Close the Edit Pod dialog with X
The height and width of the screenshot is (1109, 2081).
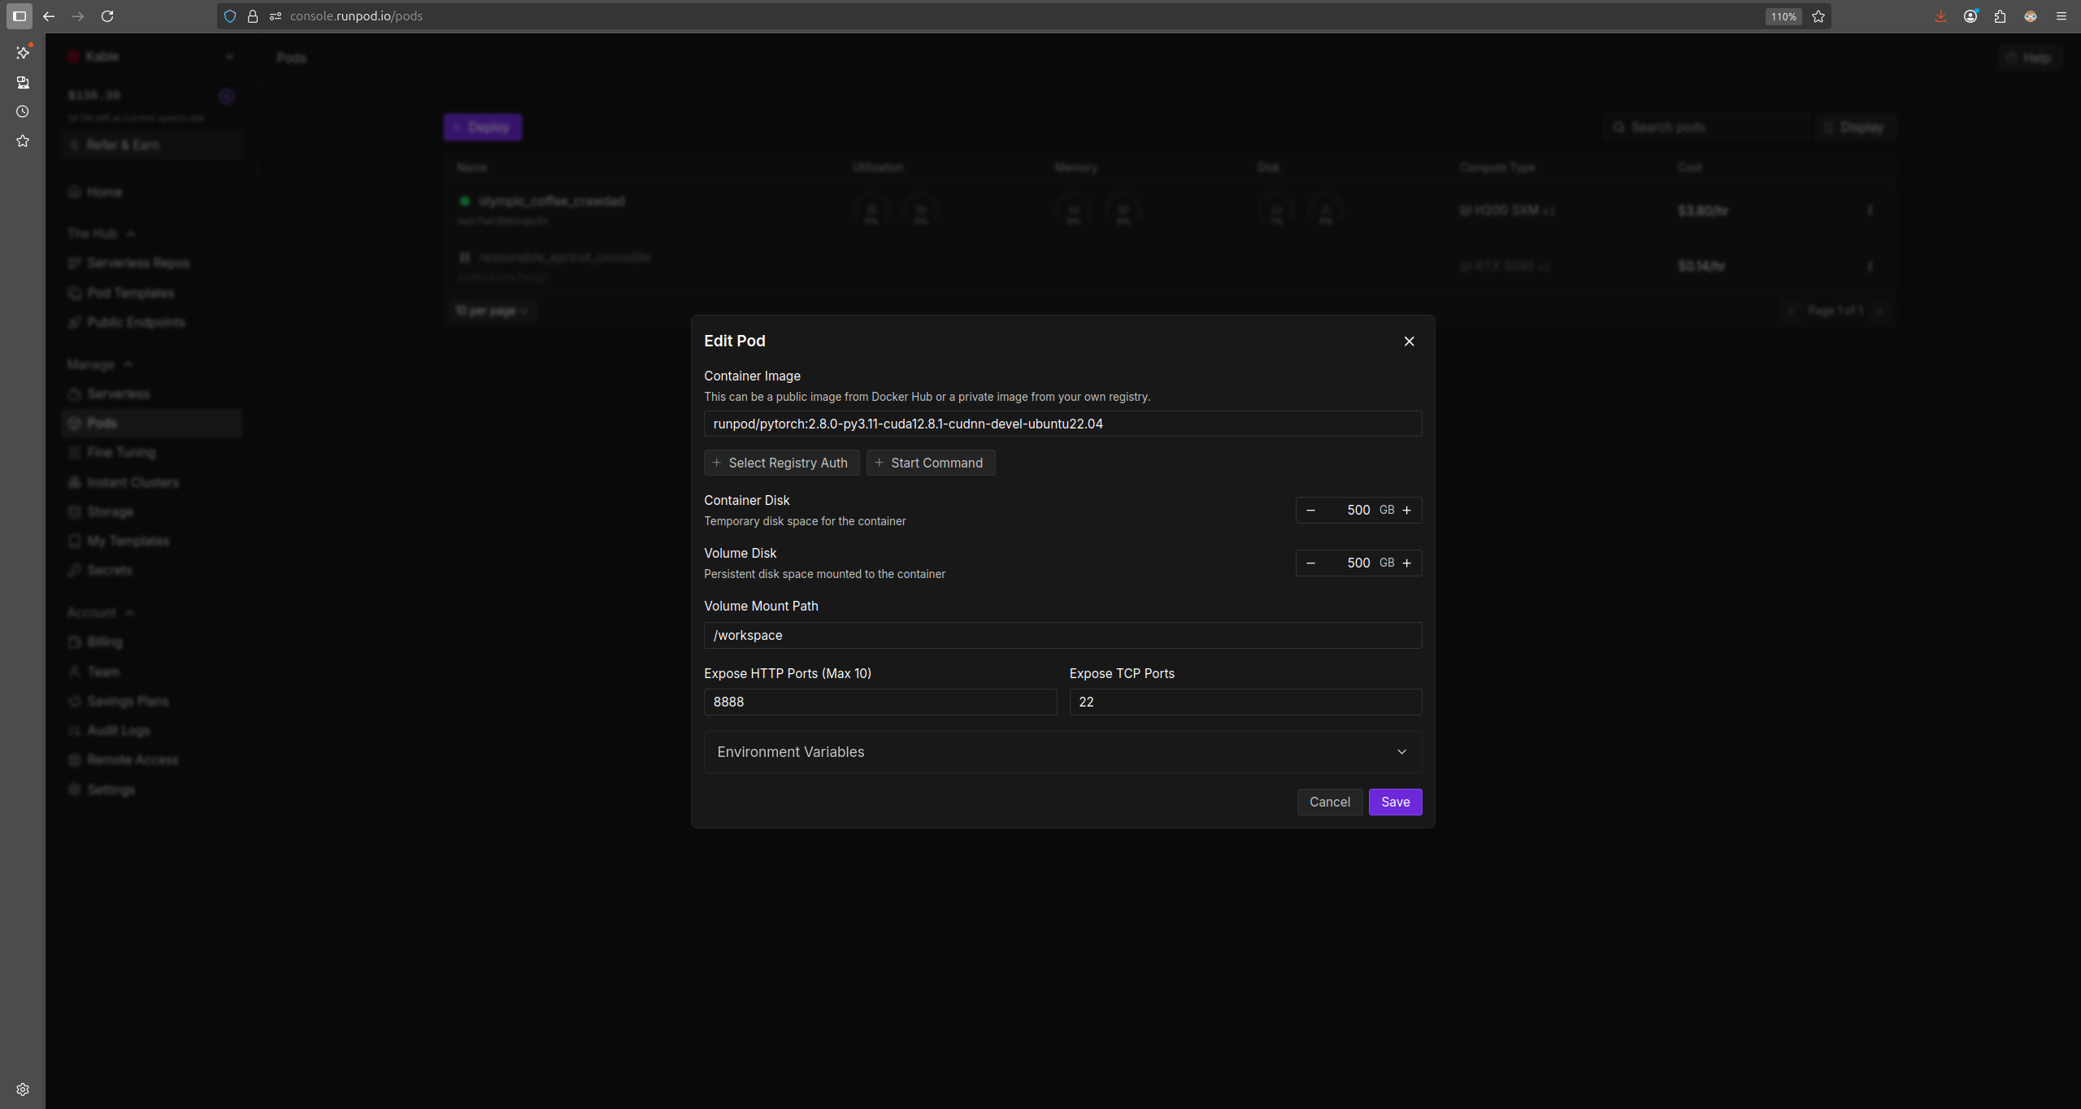click(1409, 341)
